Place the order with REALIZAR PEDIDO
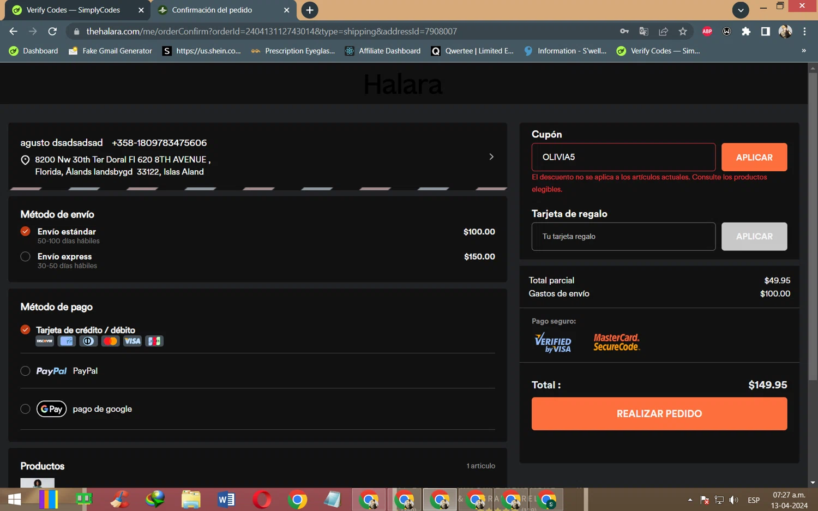 (x=659, y=413)
